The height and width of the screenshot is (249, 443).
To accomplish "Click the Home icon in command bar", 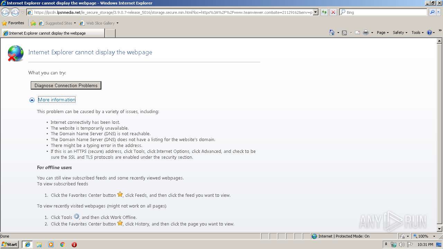I will click(x=332, y=33).
